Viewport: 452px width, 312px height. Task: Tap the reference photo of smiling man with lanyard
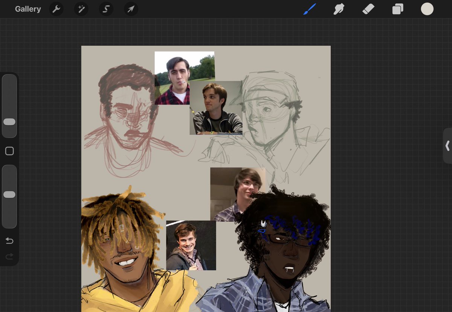tap(191, 245)
